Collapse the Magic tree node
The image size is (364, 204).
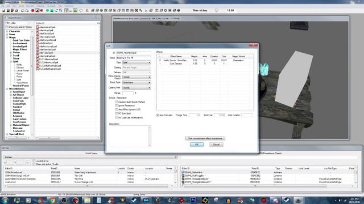tap(7, 37)
